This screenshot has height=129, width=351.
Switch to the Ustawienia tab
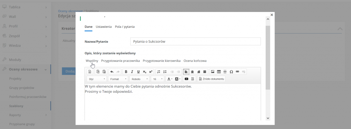point(104,27)
